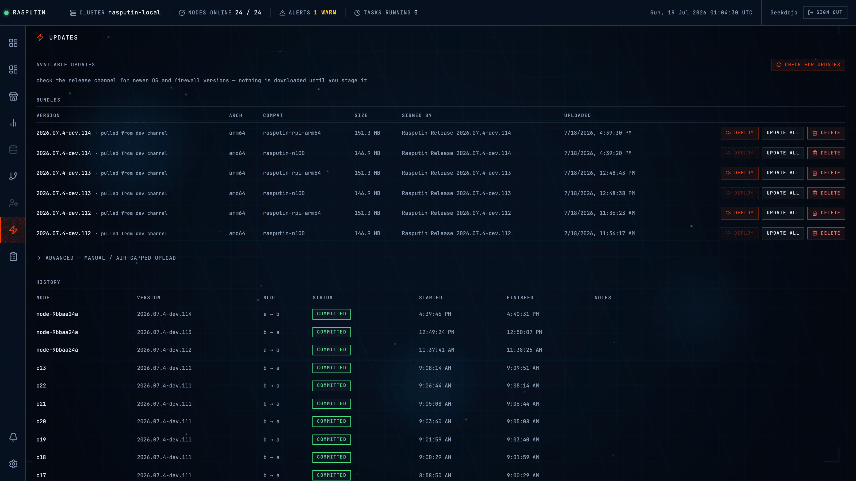Click the tasks running clock icon
Screen dimensions: 856x481
coord(357,13)
